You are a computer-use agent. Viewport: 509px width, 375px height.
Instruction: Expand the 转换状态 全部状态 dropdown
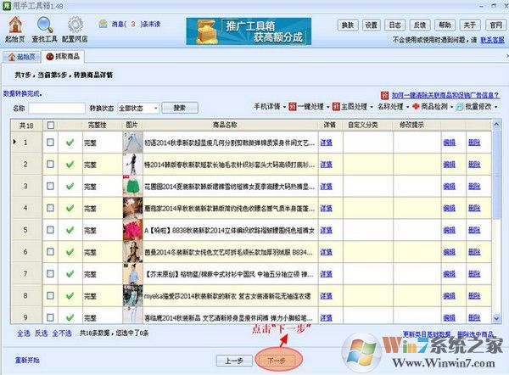click(137, 109)
